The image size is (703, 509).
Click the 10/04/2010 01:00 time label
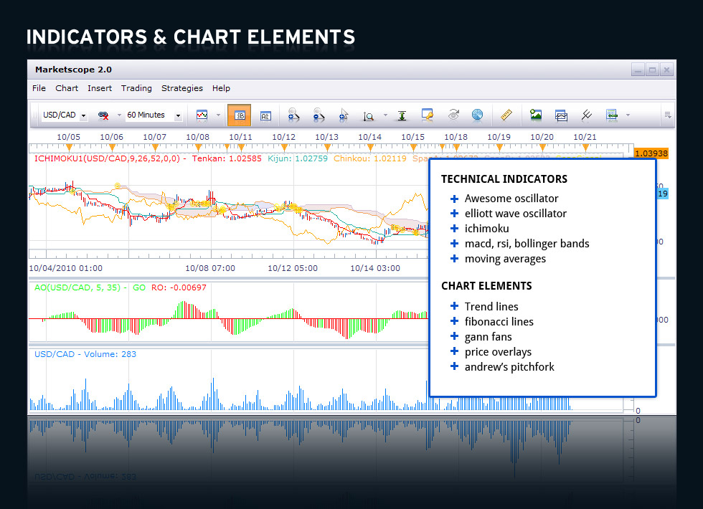65,268
